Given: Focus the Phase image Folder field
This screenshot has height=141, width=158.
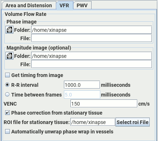Looking at the screenshot, I should coord(92,30).
